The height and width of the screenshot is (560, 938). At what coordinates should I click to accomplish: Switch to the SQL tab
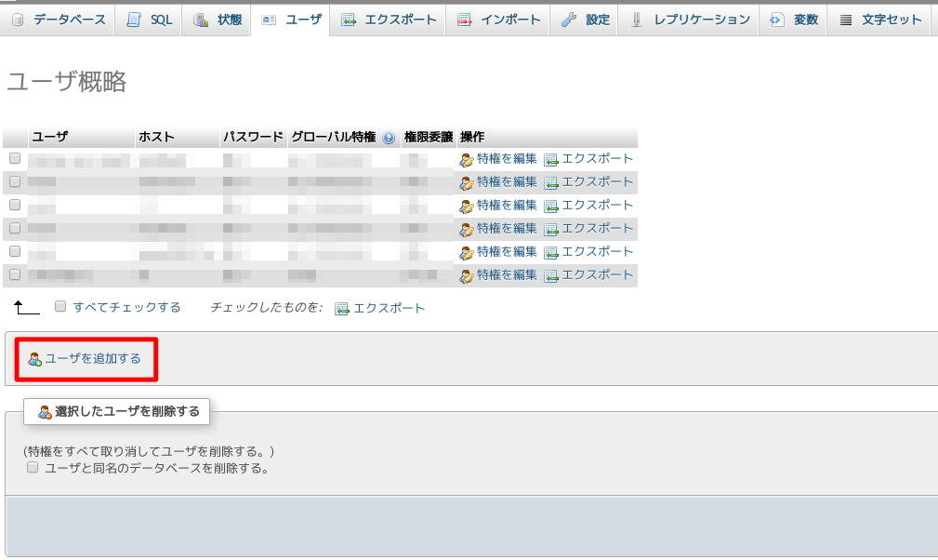(x=149, y=20)
